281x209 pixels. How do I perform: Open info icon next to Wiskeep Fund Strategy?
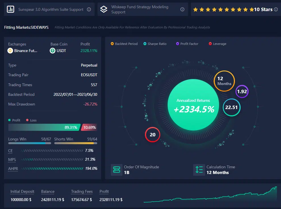coord(182,9)
